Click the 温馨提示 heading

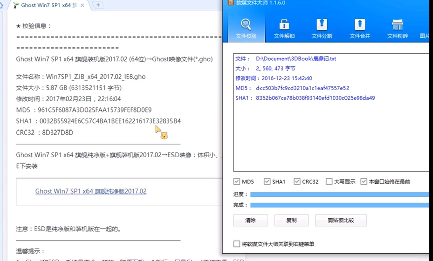[30, 251]
